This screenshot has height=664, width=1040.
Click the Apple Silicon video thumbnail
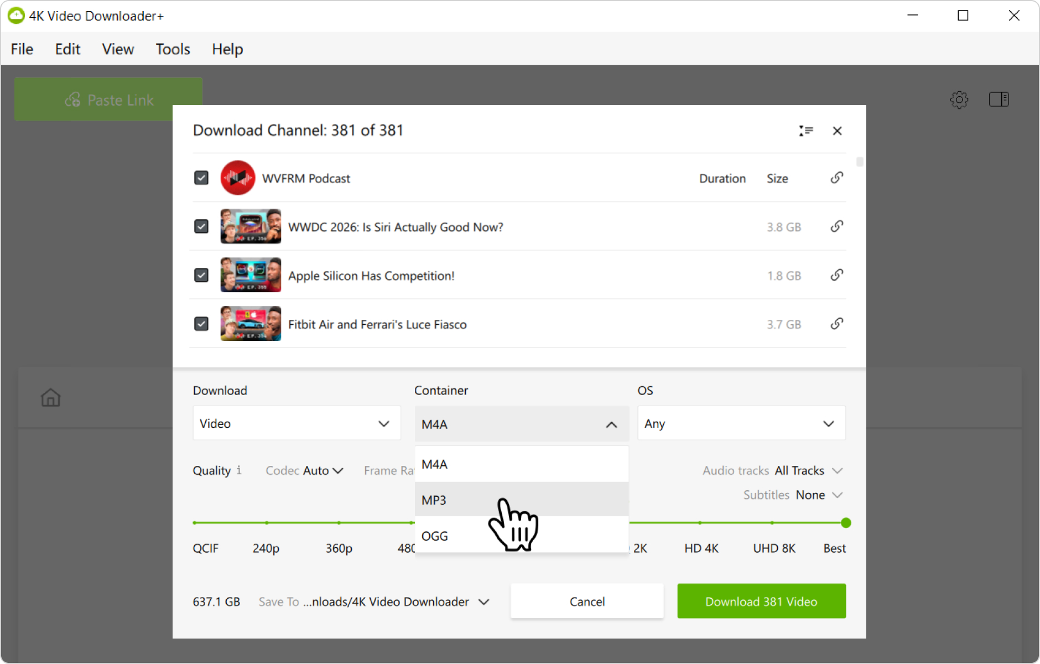[x=251, y=275]
